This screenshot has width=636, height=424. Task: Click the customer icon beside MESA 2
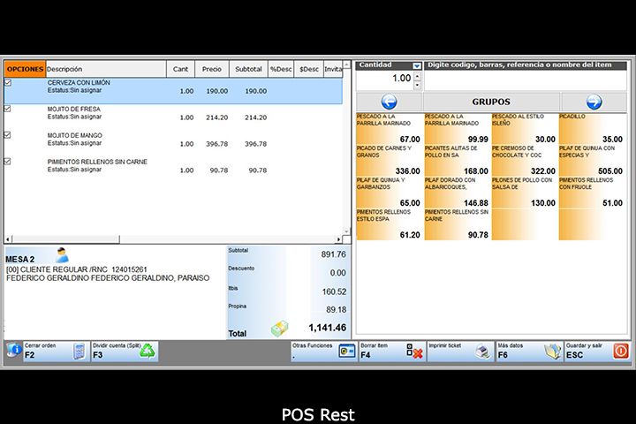(x=62, y=255)
